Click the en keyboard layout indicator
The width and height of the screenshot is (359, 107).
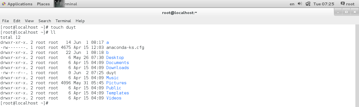click(292, 4)
